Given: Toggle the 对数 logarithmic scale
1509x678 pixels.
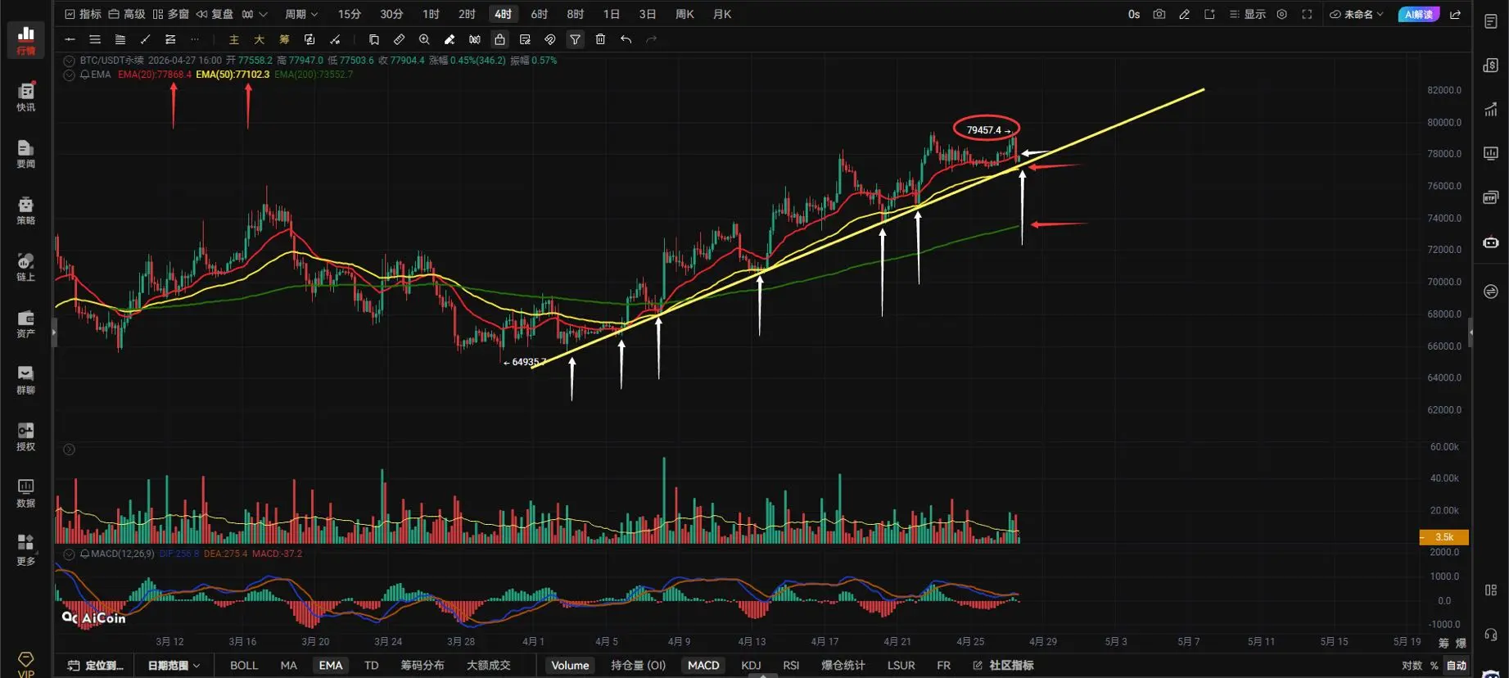Looking at the screenshot, I should pyautogui.click(x=1412, y=666).
